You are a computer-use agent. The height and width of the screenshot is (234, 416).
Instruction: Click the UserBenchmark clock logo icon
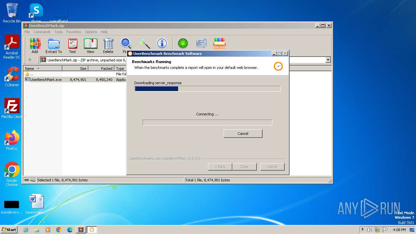278,66
